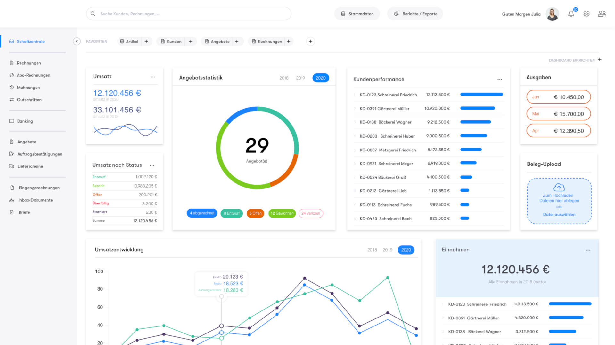Add a new favorite with the circled plus
Image resolution: width=615 pixels, height=345 pixels.
click(x=310, y=42)
